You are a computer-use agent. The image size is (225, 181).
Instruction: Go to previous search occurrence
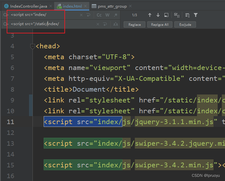pyautogui.click(x=150, y=15)
